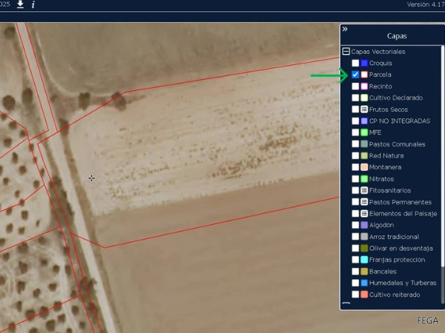Expand the collapsed group below Cultivo reiterado
445x333 pixels.
click(x=346, y=304)
